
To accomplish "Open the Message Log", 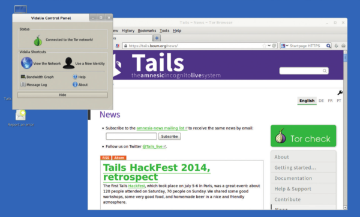I will tap(34, 85).
